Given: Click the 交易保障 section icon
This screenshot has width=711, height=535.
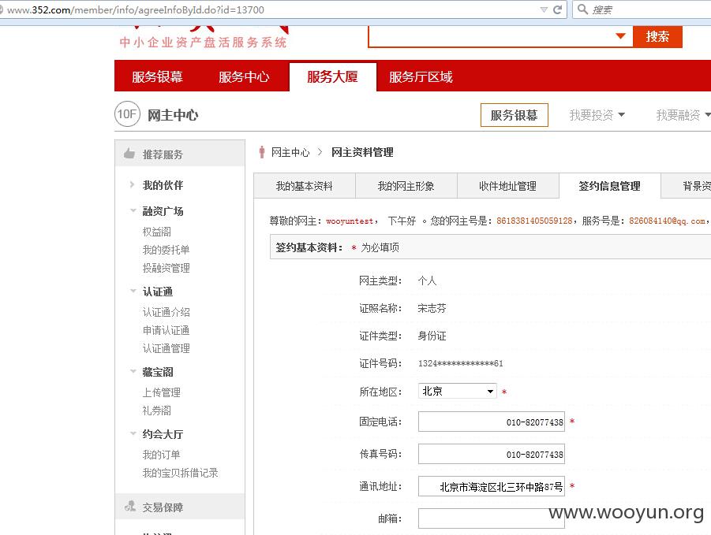Looking at the screenshot, I should 130,507.
